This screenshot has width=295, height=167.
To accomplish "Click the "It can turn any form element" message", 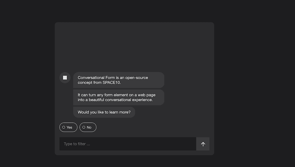I will click(119, 97).
